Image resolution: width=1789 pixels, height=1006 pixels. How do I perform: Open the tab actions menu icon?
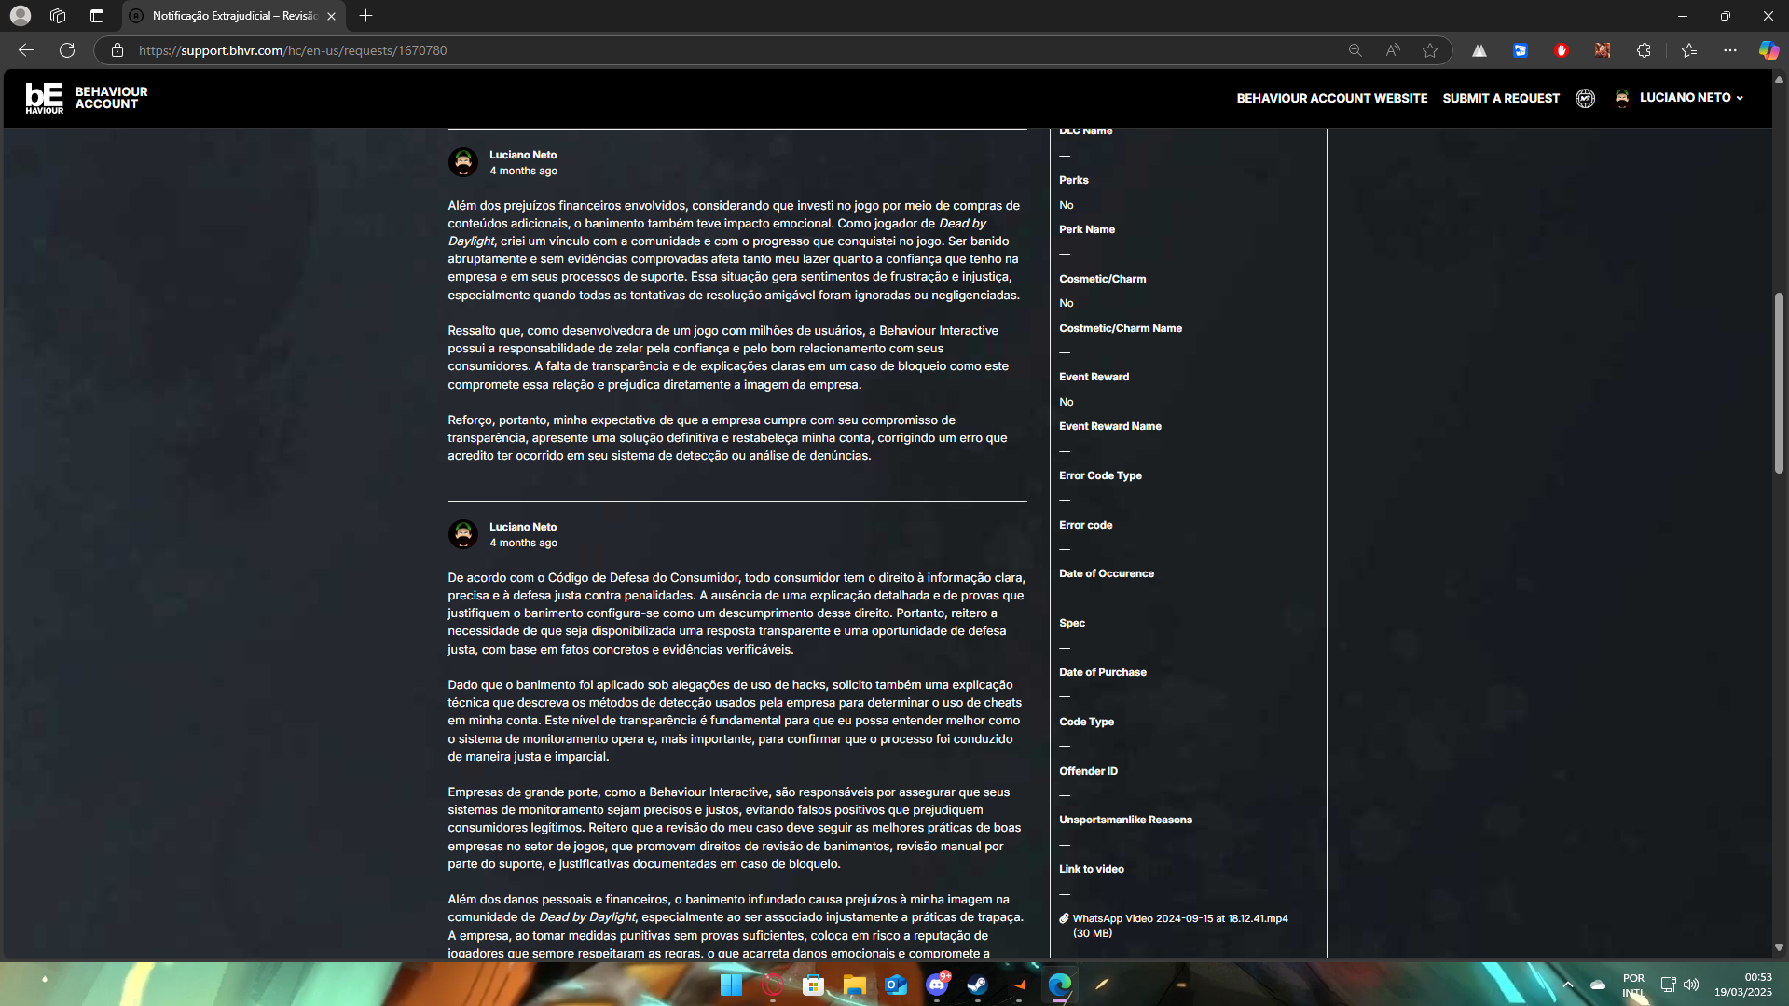(97, 16)
